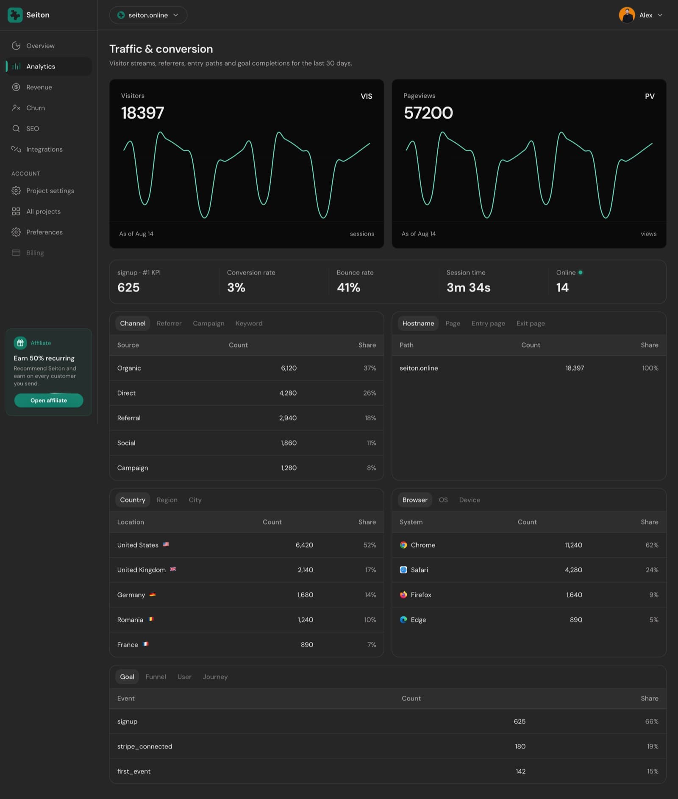Open the Churn user icon
The width and height of the screenshot is (678, 799).
click(16, 108)
